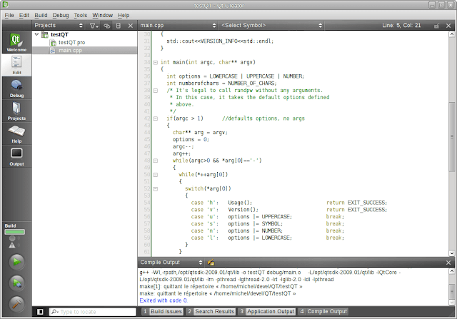Image resolution: width=457 pixels, height=319 pixels.
Task: Click the filter tree icon
Action: point(94,26)
